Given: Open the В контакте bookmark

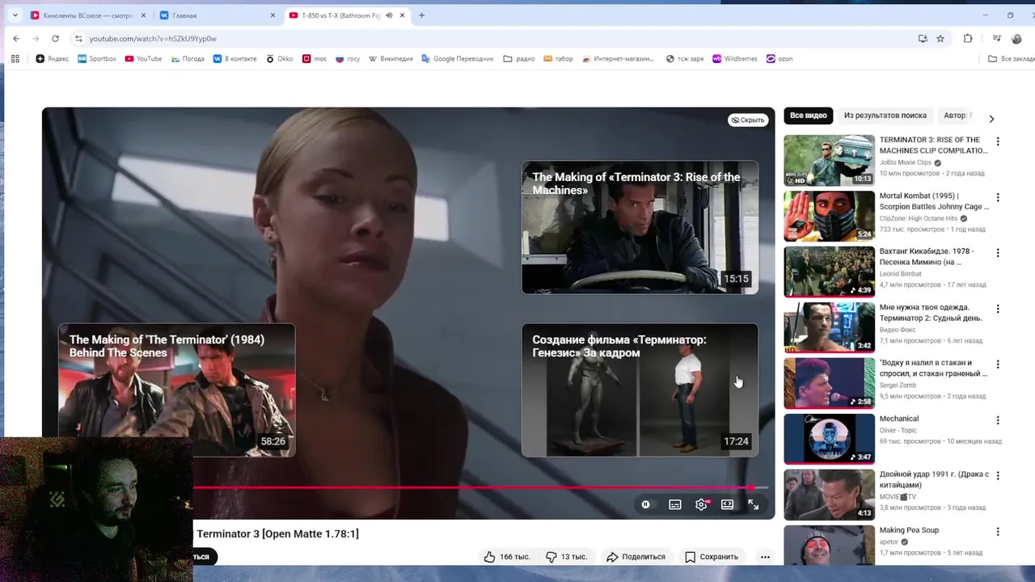Looking at the screenshot, I should tap(234, 59).
